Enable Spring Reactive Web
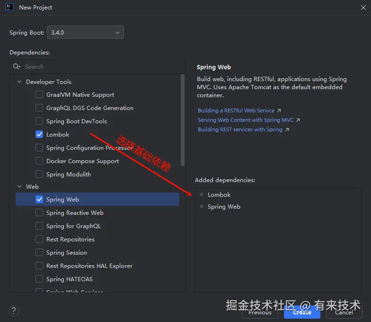 39,212
